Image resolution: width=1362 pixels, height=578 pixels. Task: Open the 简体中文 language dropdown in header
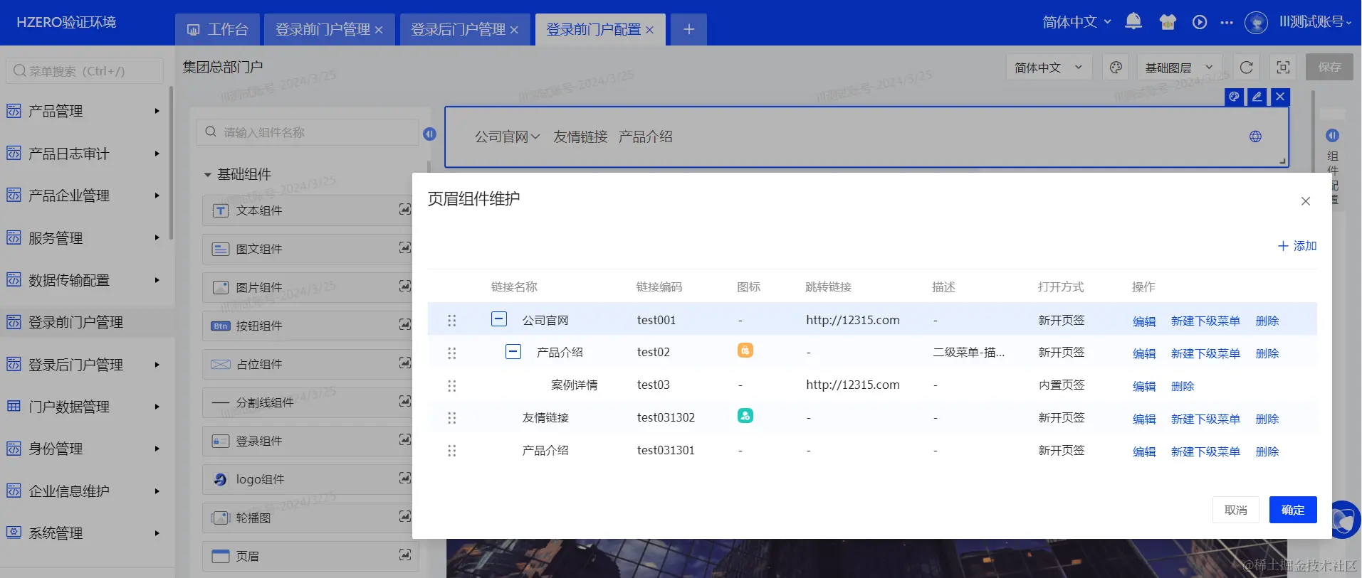click(1076, 22)
